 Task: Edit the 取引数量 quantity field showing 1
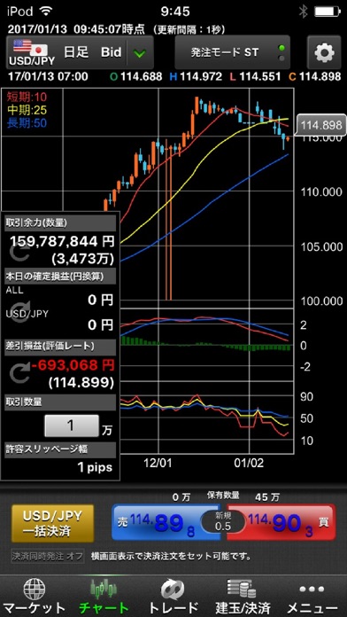tap(71, 426)
